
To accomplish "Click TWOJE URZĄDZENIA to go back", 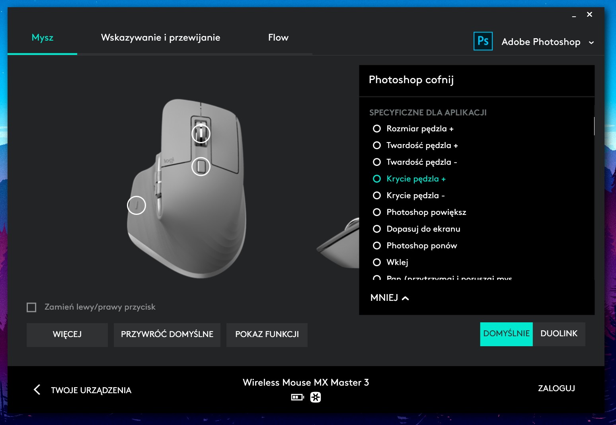I will (91, 390).
